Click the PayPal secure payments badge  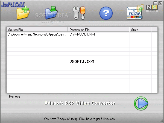tap(134, 13)
